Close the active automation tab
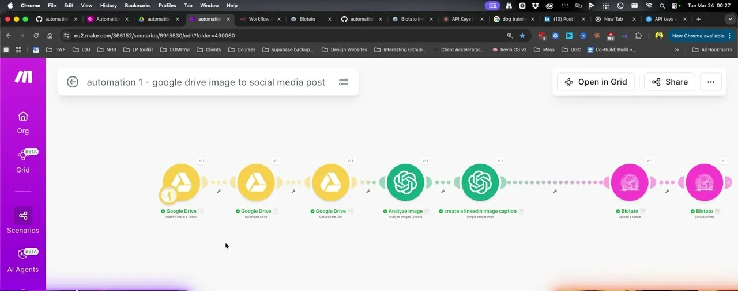 [x=228, y=19]
